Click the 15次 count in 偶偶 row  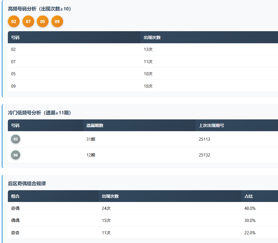[106, 221]
